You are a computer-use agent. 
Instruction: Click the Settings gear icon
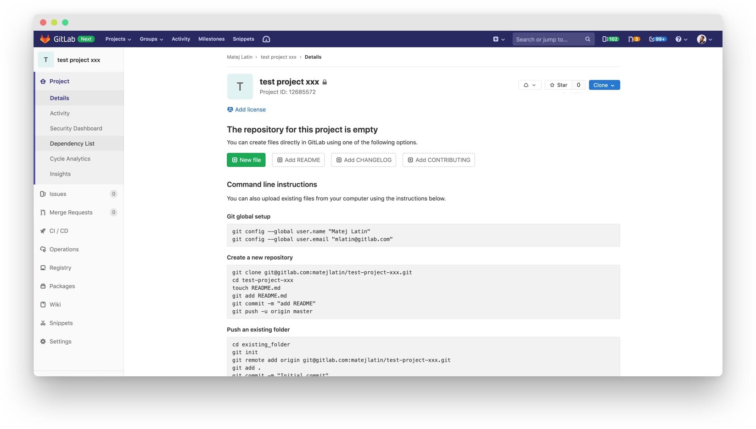point(43,341)
